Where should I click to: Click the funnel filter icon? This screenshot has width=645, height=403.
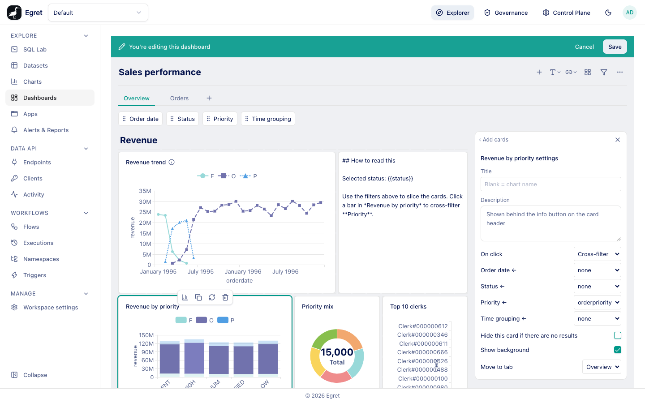[x=604, y=72]
